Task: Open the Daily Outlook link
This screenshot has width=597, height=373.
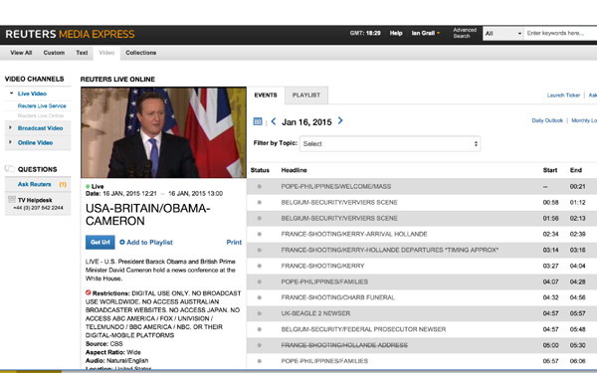Action: click(547, 120)
